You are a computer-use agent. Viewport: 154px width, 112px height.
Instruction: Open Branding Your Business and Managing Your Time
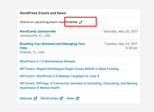point(52,46)
